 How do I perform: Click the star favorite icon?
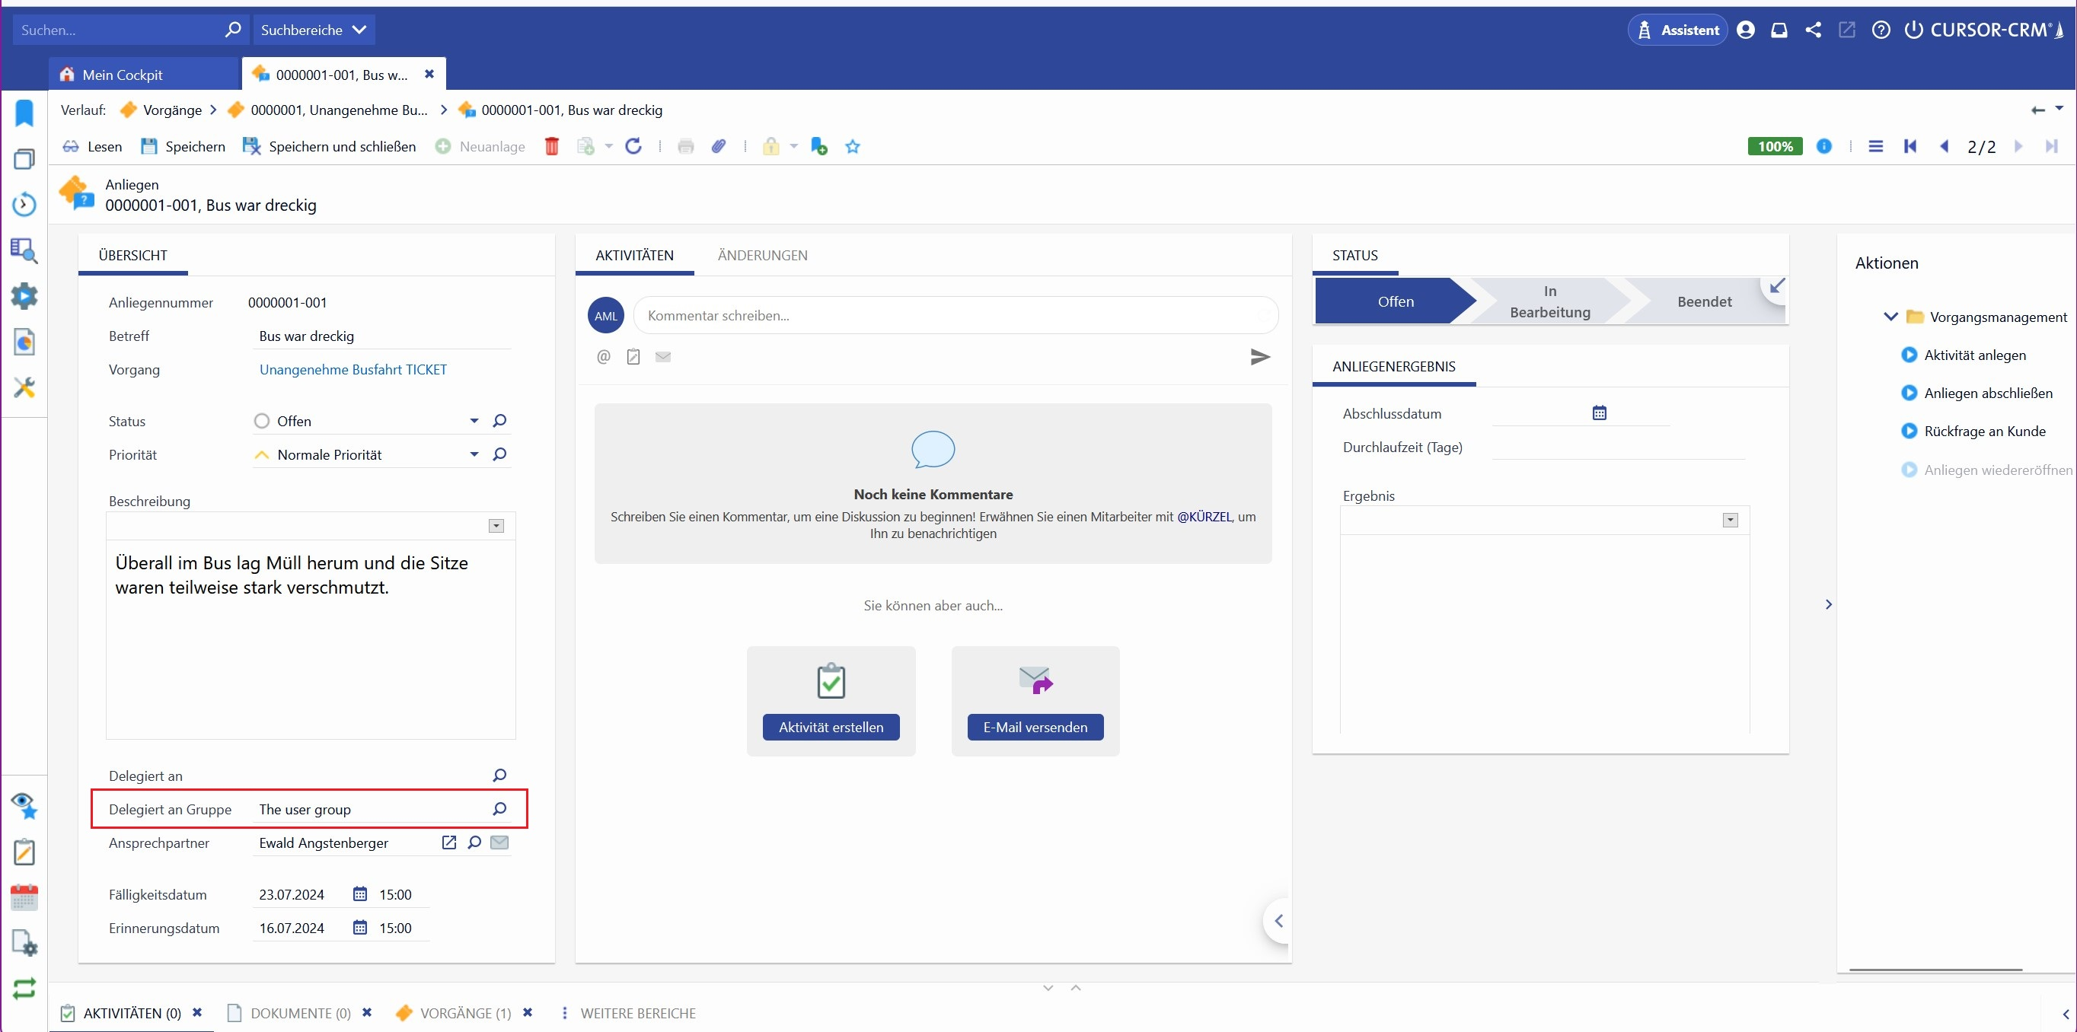[852, 147]
